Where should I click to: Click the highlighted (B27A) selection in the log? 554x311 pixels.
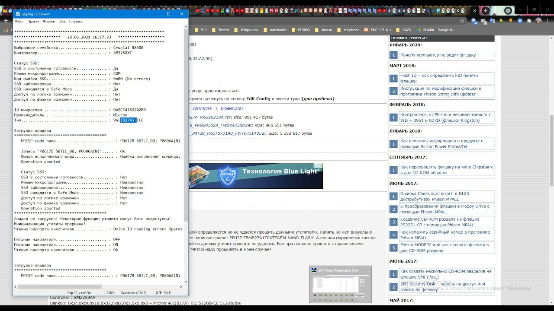(x=128, y=120)
